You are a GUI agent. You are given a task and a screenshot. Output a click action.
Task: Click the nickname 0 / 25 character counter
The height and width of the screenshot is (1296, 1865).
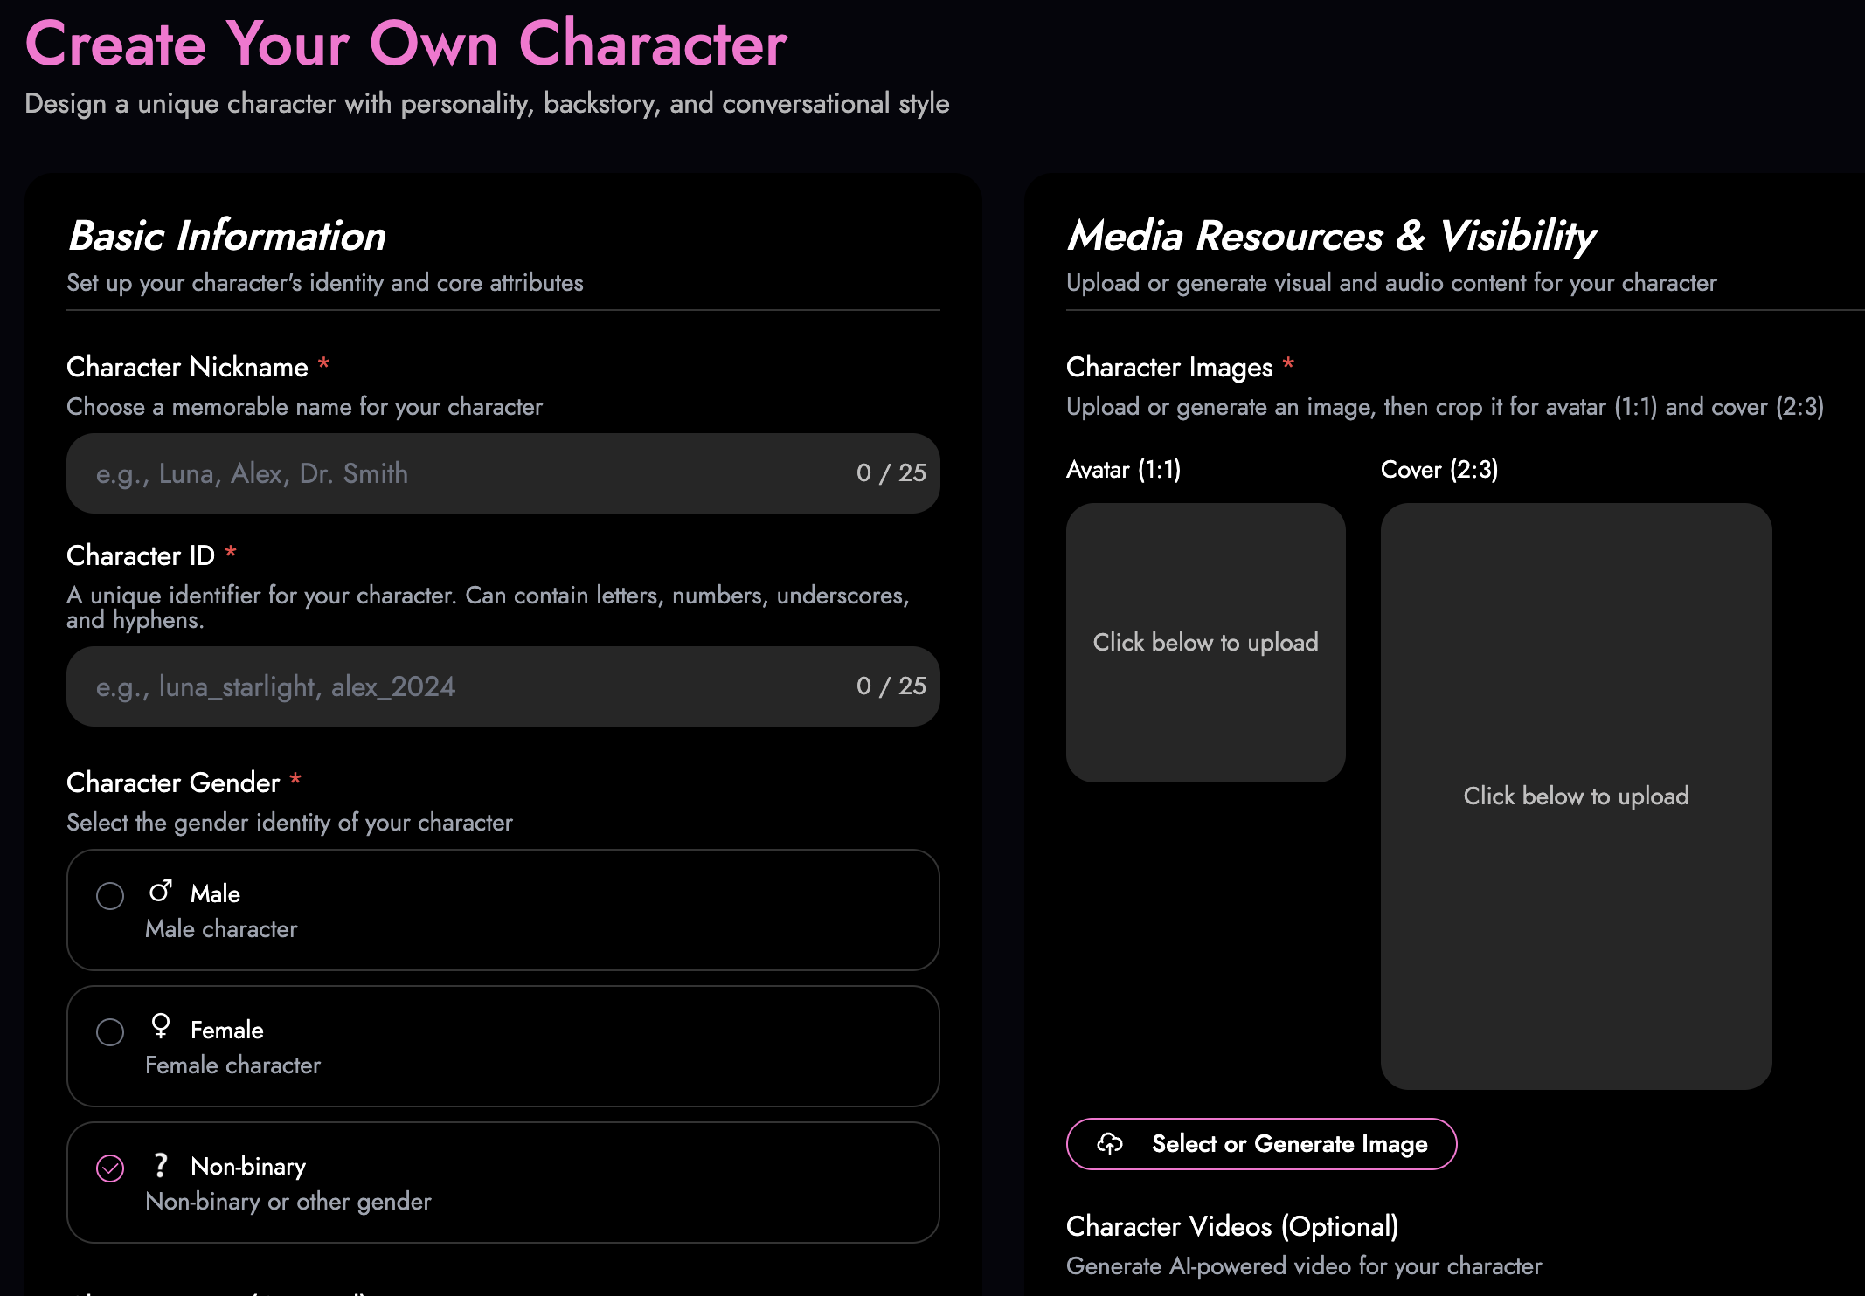tap(891, 473)
